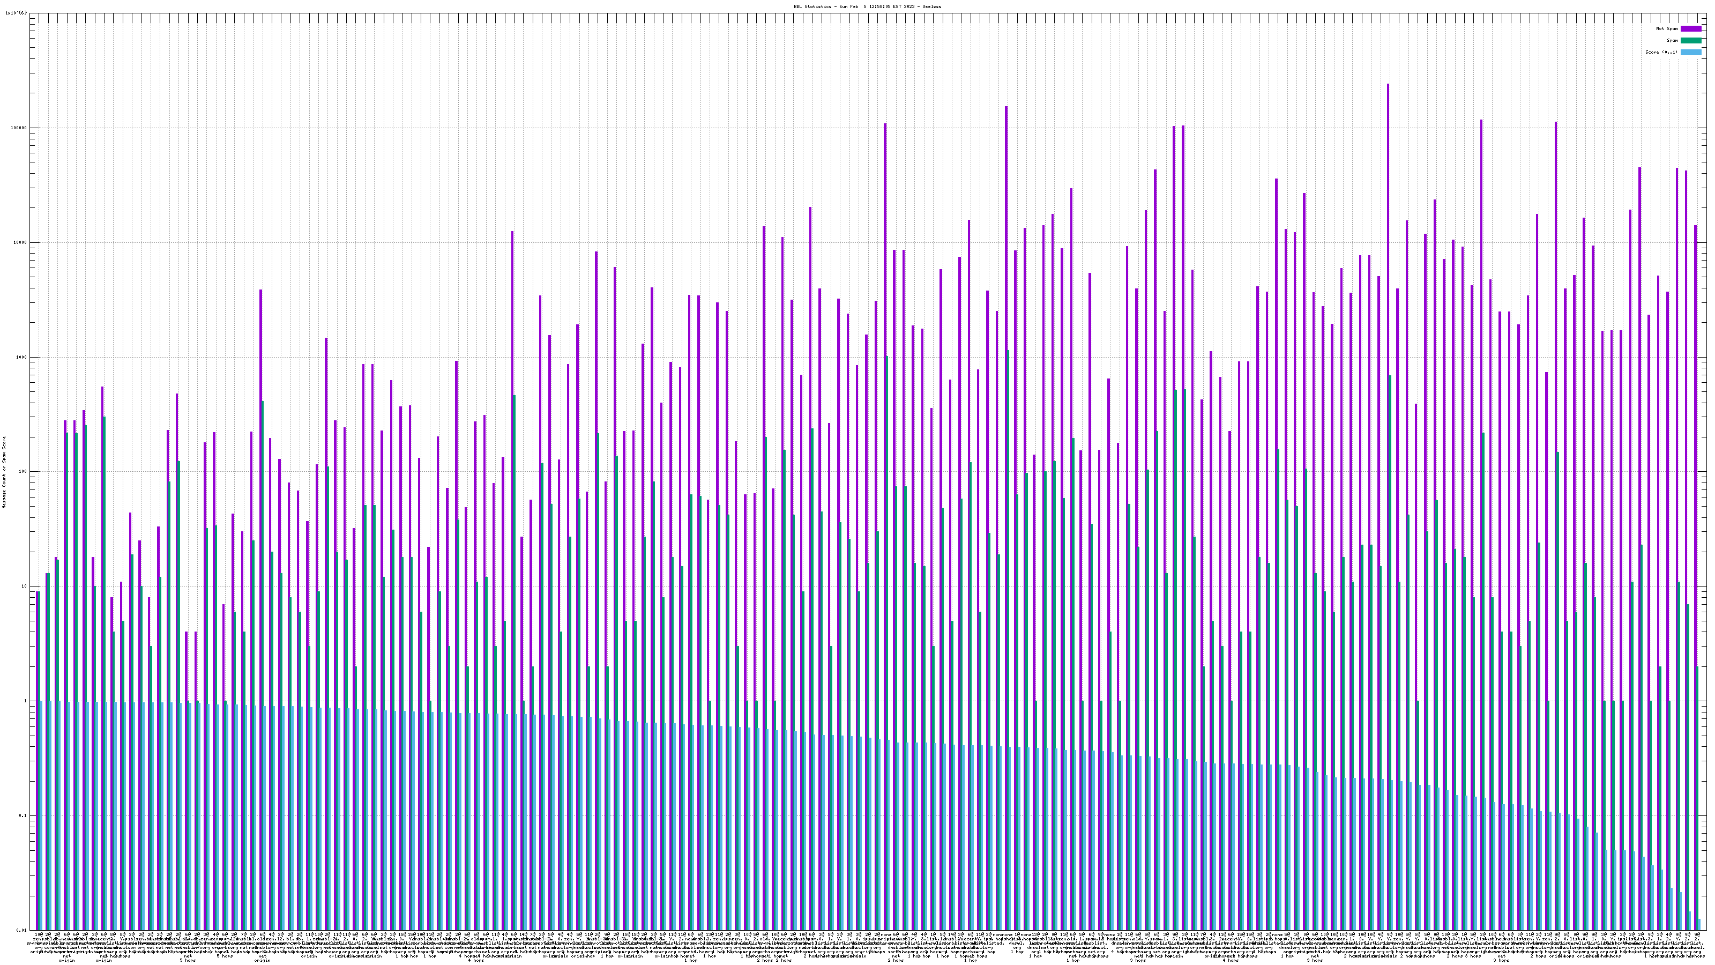Click the 1000 y-axis tick label
The width and height of the screenshot is (1715, 965).
tap(21, 357)
